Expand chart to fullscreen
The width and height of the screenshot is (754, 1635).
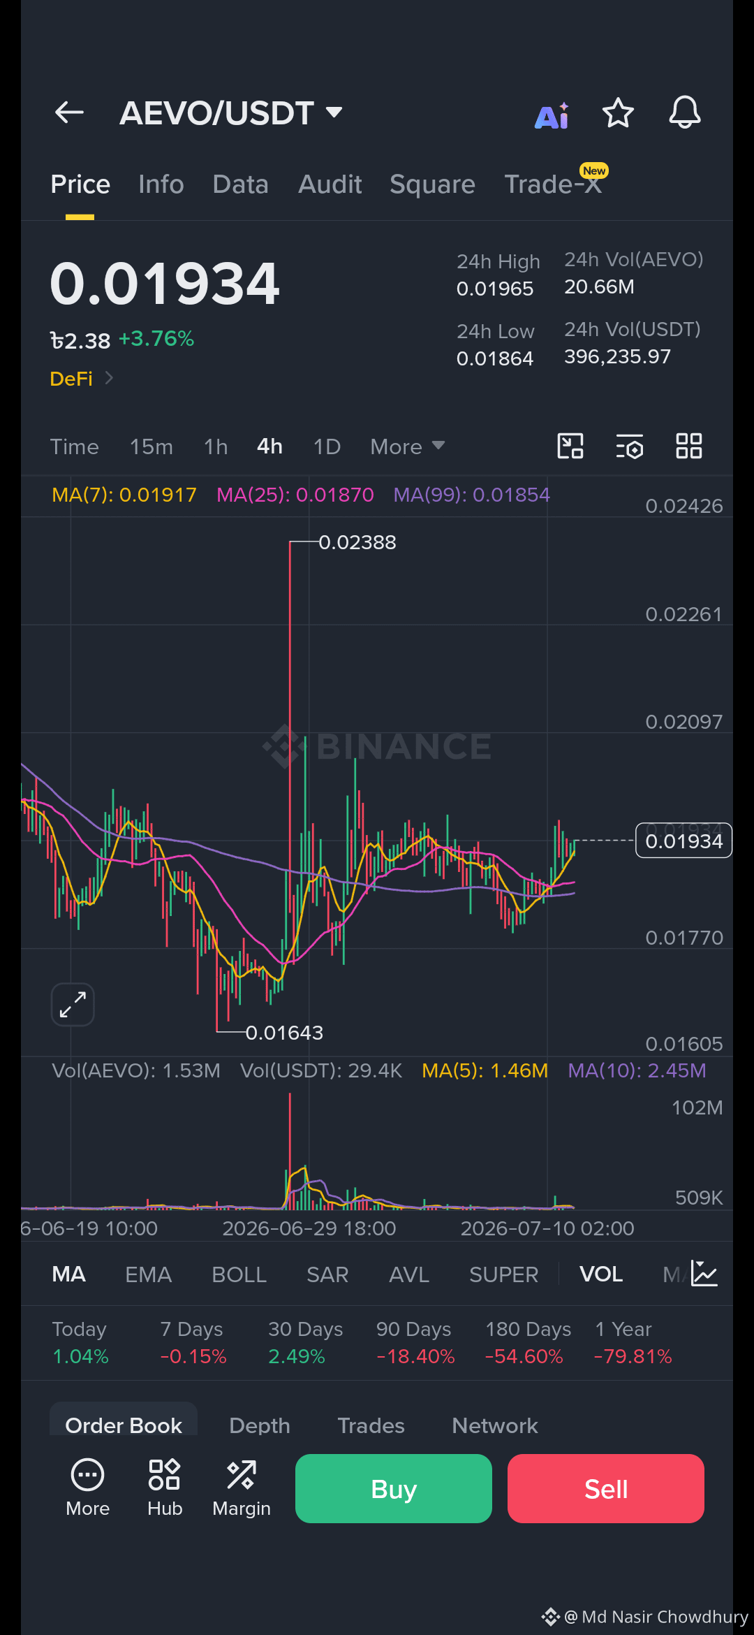click(x=73, y=1005)
